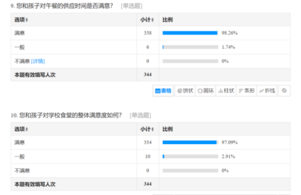The width and height of the screenshot is (301, 195).
Task: Open the 详情 link beside 不满意
Action: (x=38, y=61)
